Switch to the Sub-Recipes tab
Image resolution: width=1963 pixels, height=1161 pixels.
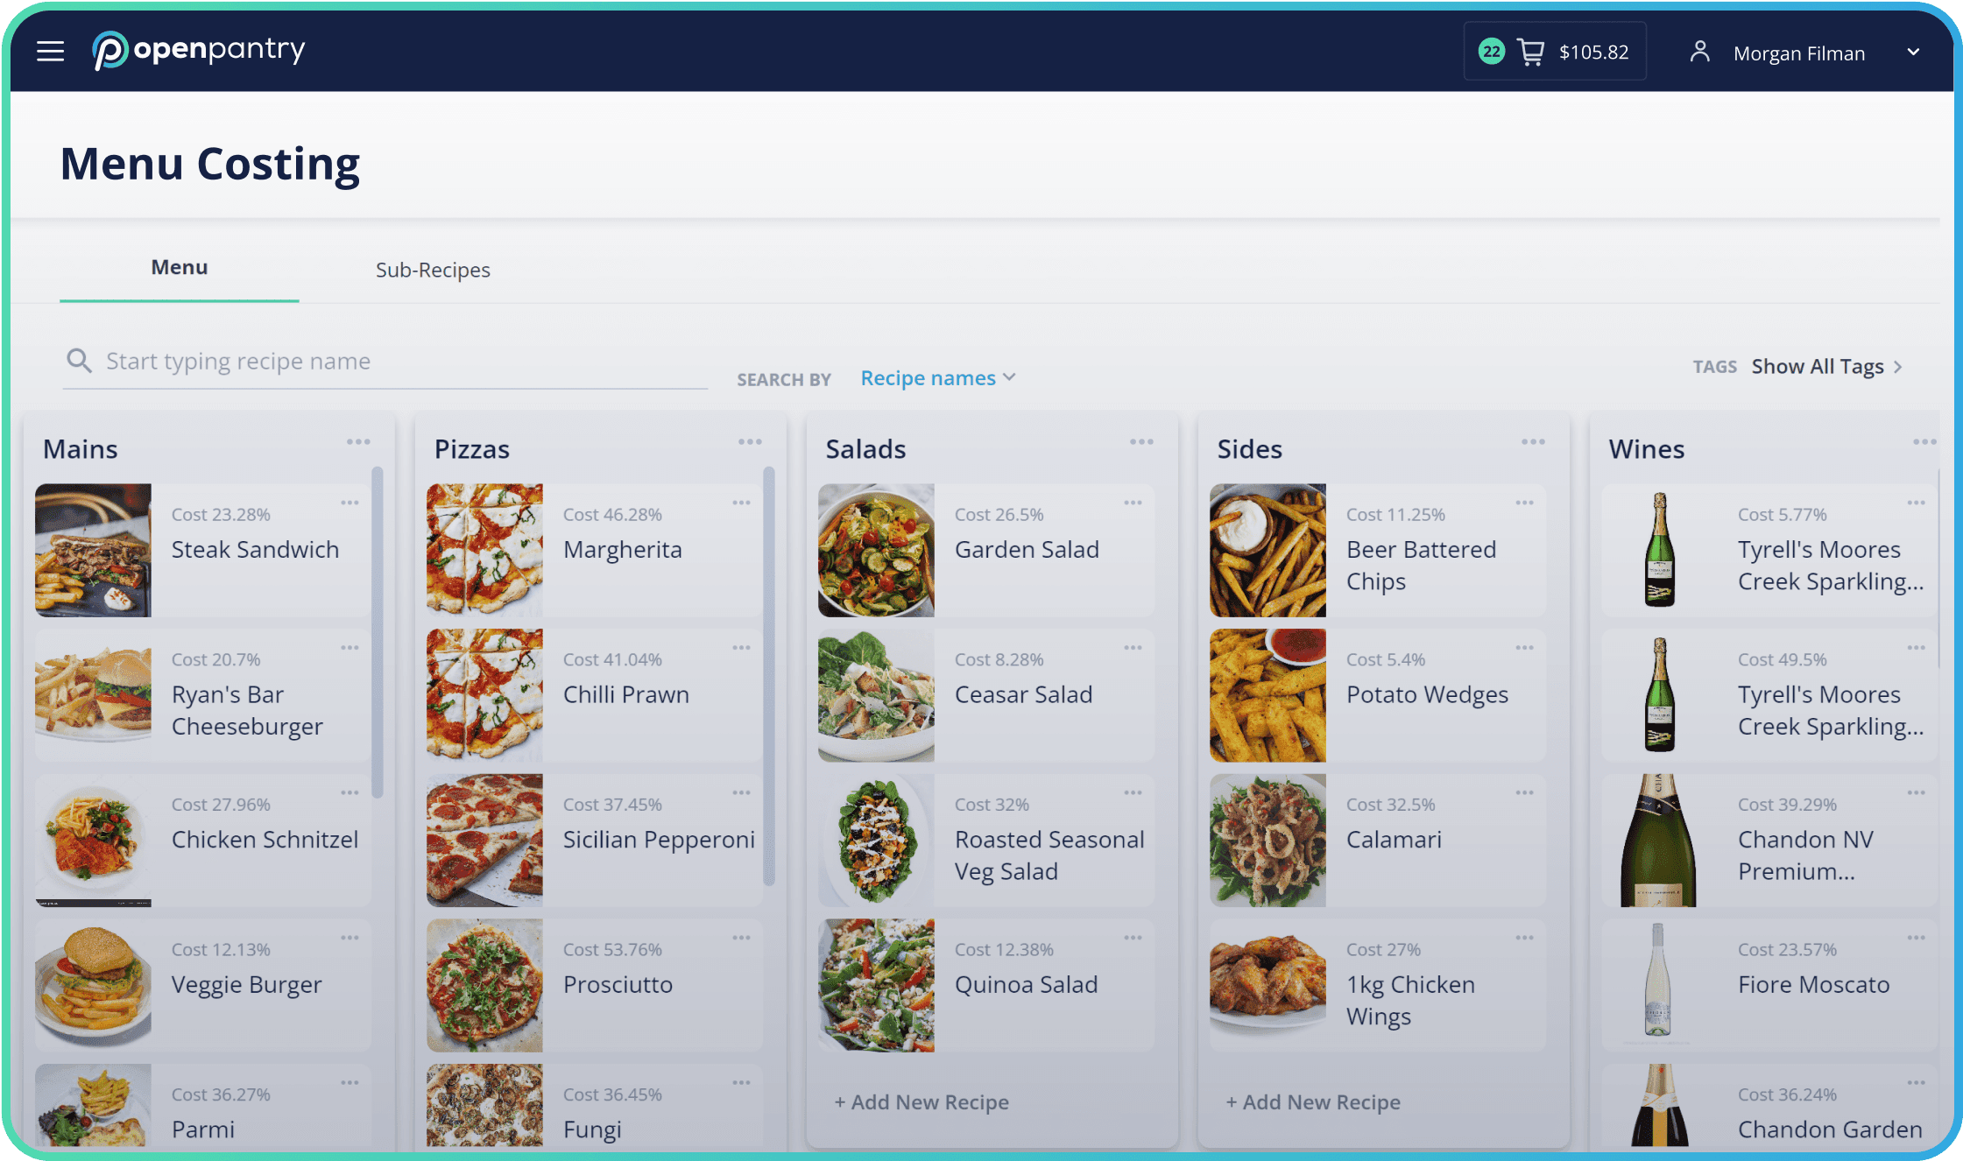434,270
